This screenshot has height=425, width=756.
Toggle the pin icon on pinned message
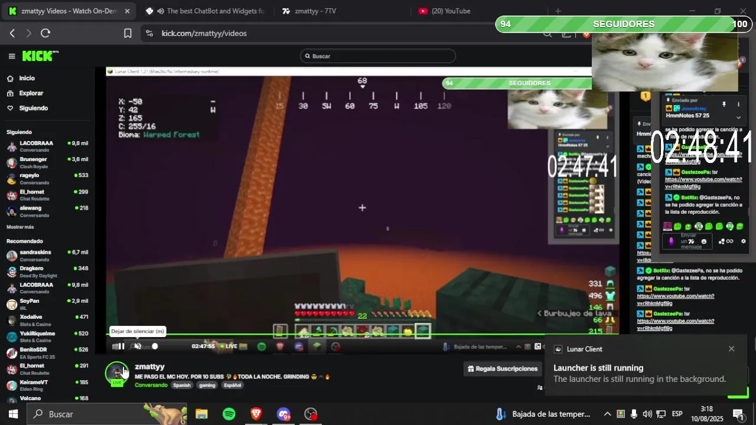[x=724, y=104]
